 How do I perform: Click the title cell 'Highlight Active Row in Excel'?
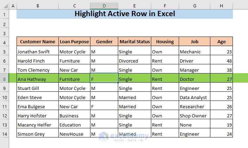point(125,14)
